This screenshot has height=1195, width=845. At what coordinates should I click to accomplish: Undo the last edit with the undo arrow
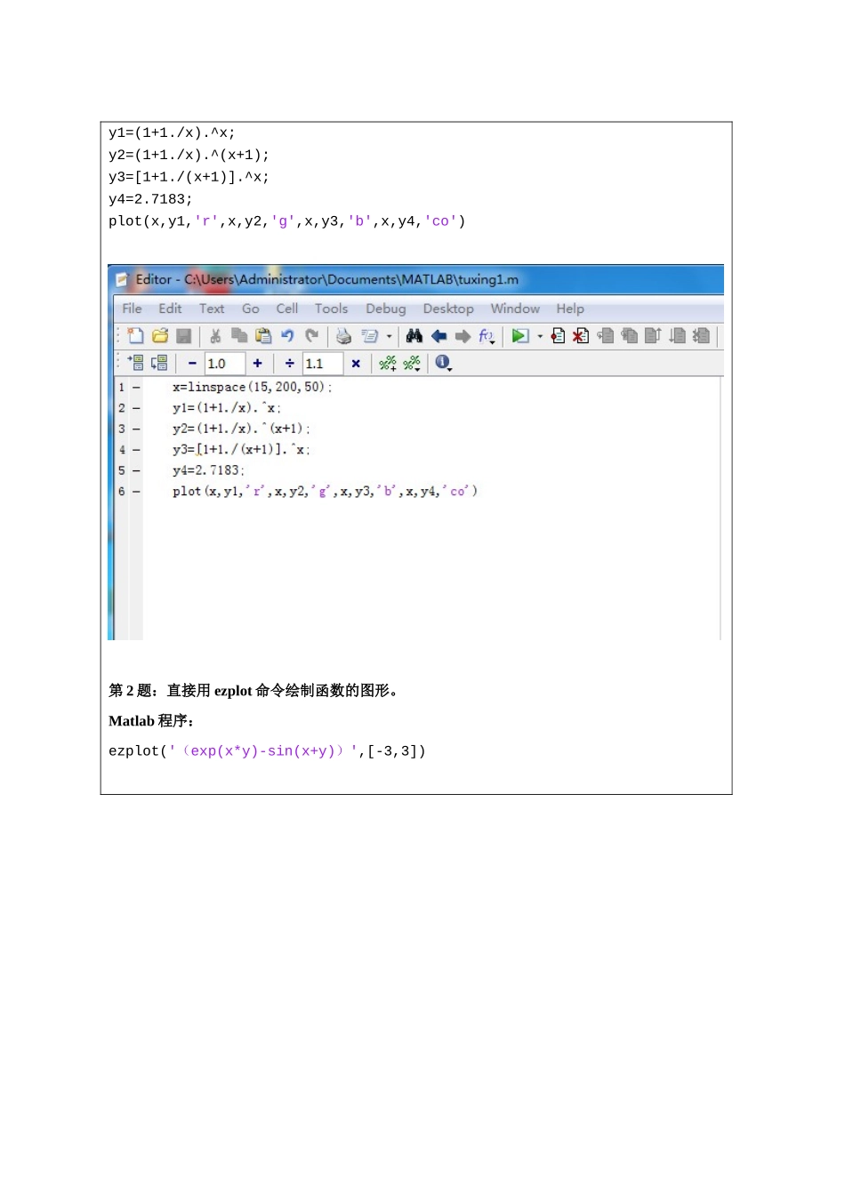click(x=287, y=336)
